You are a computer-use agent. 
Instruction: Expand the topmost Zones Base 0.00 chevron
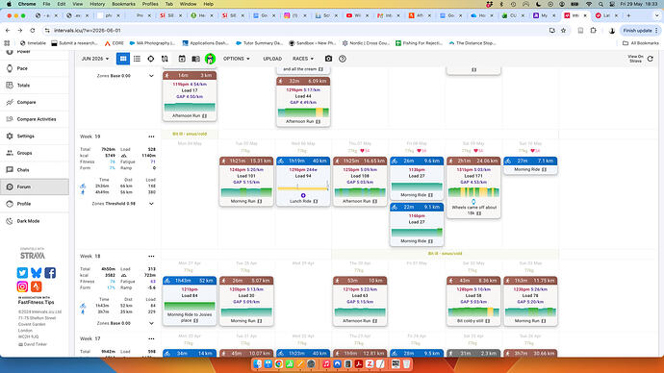point(151,76)
